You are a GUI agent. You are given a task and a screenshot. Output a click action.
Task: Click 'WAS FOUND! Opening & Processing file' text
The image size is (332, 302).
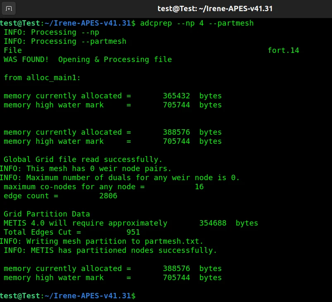click(x=88, y=59)
